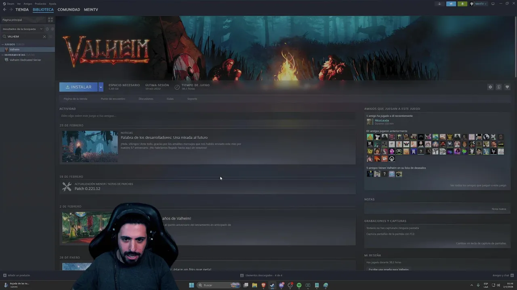Viewport: 517px width, 290px height.
Task: Click the MeinTV profile avatar
Action: (x=472, y=4)
